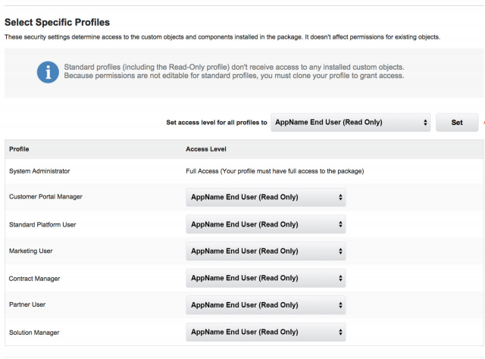Expand Customer Portal Manager access level dropdown
485x359 pixels.
point(265,198)
